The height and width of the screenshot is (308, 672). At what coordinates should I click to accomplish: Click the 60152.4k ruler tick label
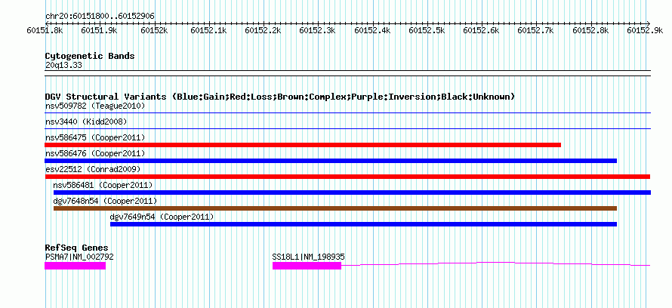click(372, 30)
